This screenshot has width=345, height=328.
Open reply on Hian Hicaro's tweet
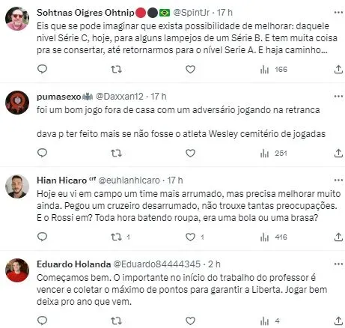pyautogui.click(x=42, y=237)
